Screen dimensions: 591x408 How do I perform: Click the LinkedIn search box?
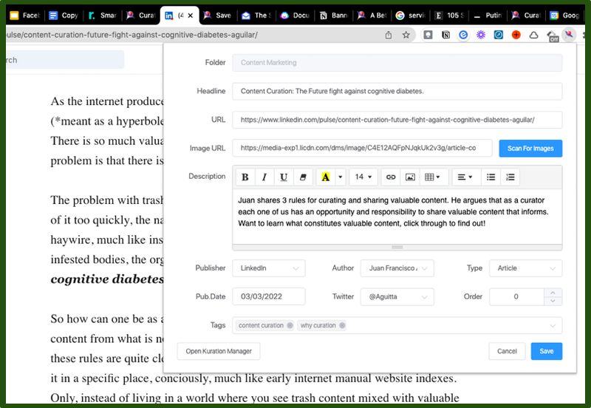tap(65, 60)
